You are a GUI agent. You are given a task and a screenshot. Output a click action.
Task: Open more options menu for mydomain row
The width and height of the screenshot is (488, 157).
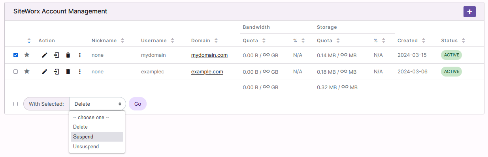click(80, 55)
